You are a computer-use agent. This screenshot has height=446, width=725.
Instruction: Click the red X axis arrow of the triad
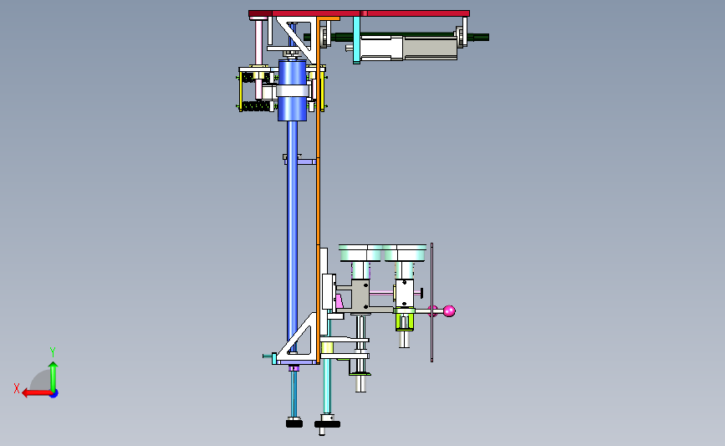pos(37,393)
